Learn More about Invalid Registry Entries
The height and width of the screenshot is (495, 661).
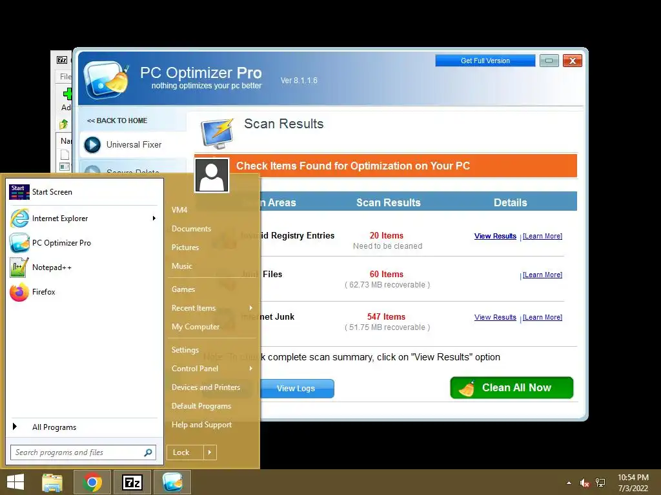pos(542,236)
